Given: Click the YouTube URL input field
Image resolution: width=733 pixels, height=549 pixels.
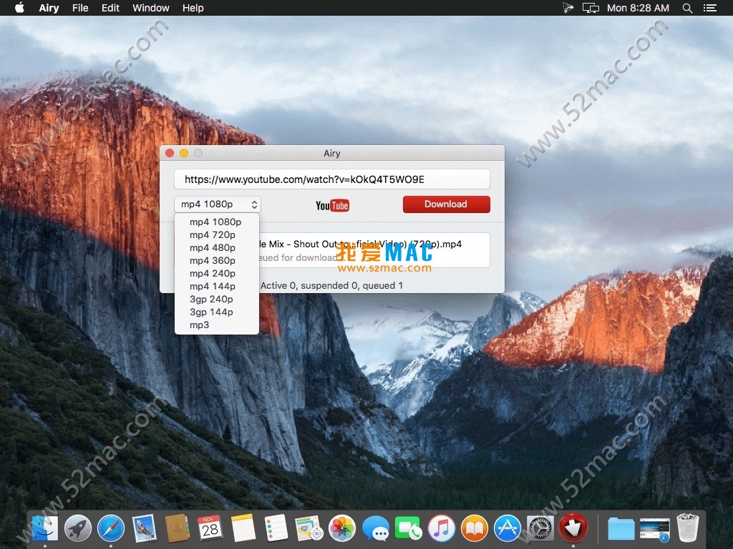Looking at the screenshot, I should [331, 179].
